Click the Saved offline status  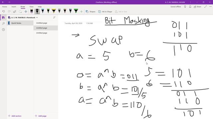tap(176, 7)
